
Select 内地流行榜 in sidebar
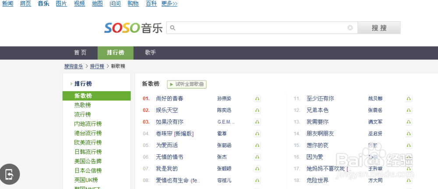pos(88,124)
